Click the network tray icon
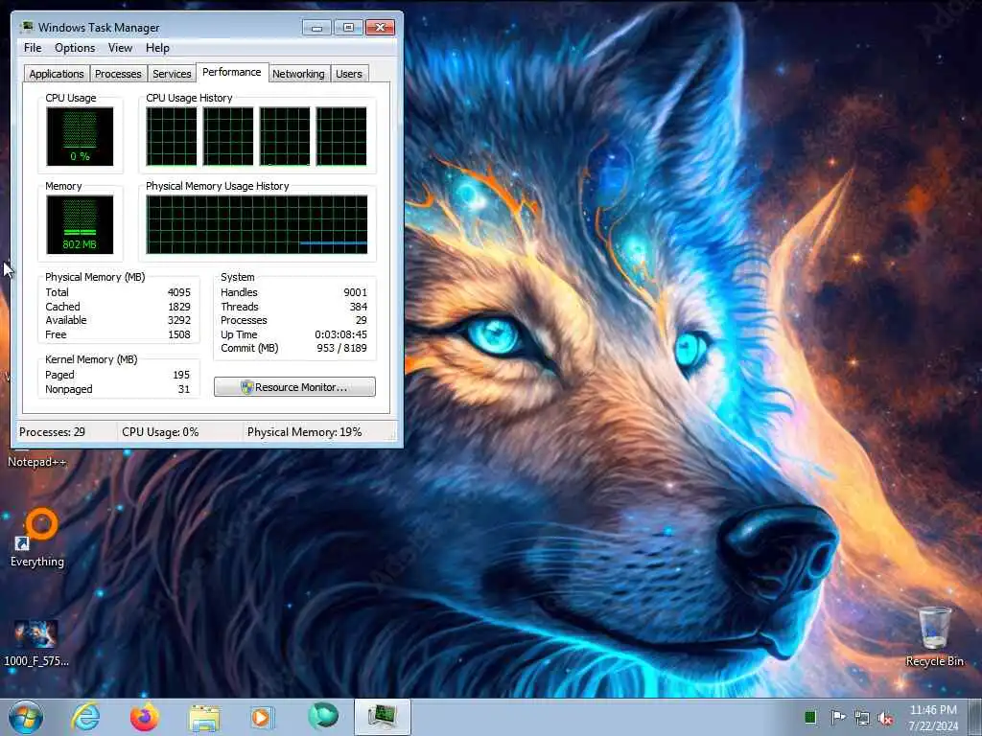The width and height of the screenshot is (982, 736). (862, 718)
